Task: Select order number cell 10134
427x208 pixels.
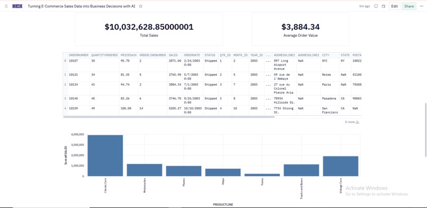Action: click(78, 88)
